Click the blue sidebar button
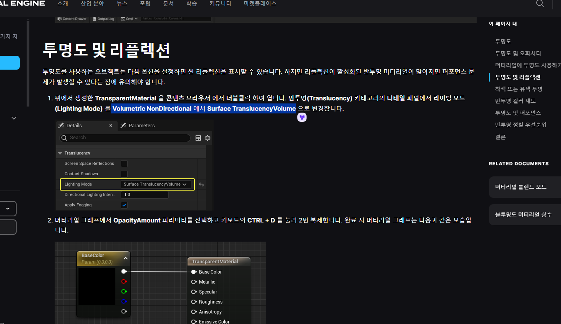The height and width of the screenshot is (324, 561). pos(10,63)
